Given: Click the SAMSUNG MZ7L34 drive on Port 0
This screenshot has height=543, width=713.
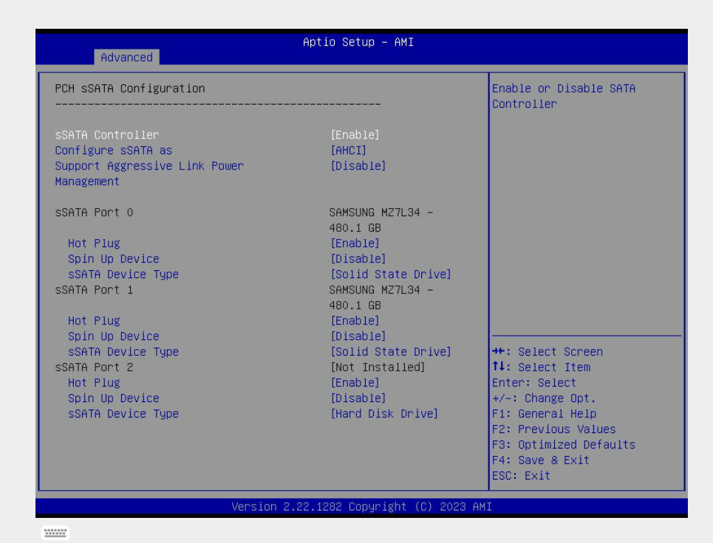Looking at the screenshot, I should pos(381,220).
